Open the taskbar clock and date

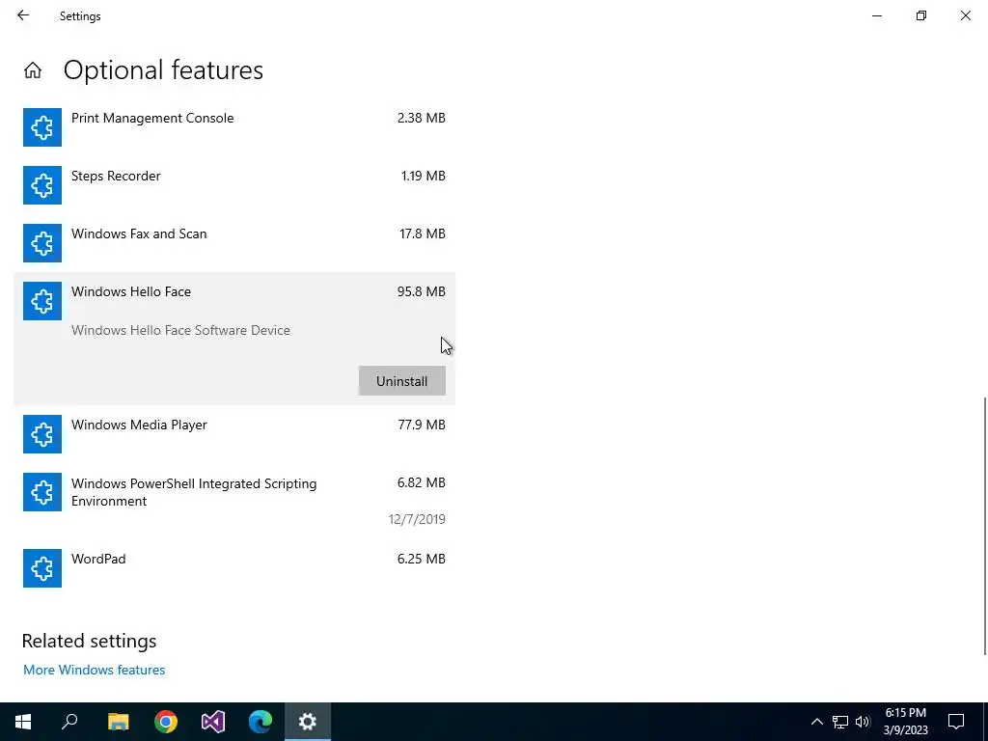(x=905, y=722)
